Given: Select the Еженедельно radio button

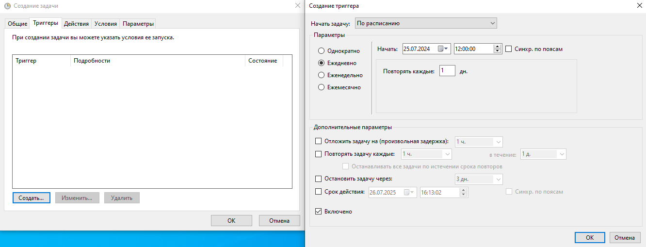Looking at the screenshot, I should coord(321,75).
